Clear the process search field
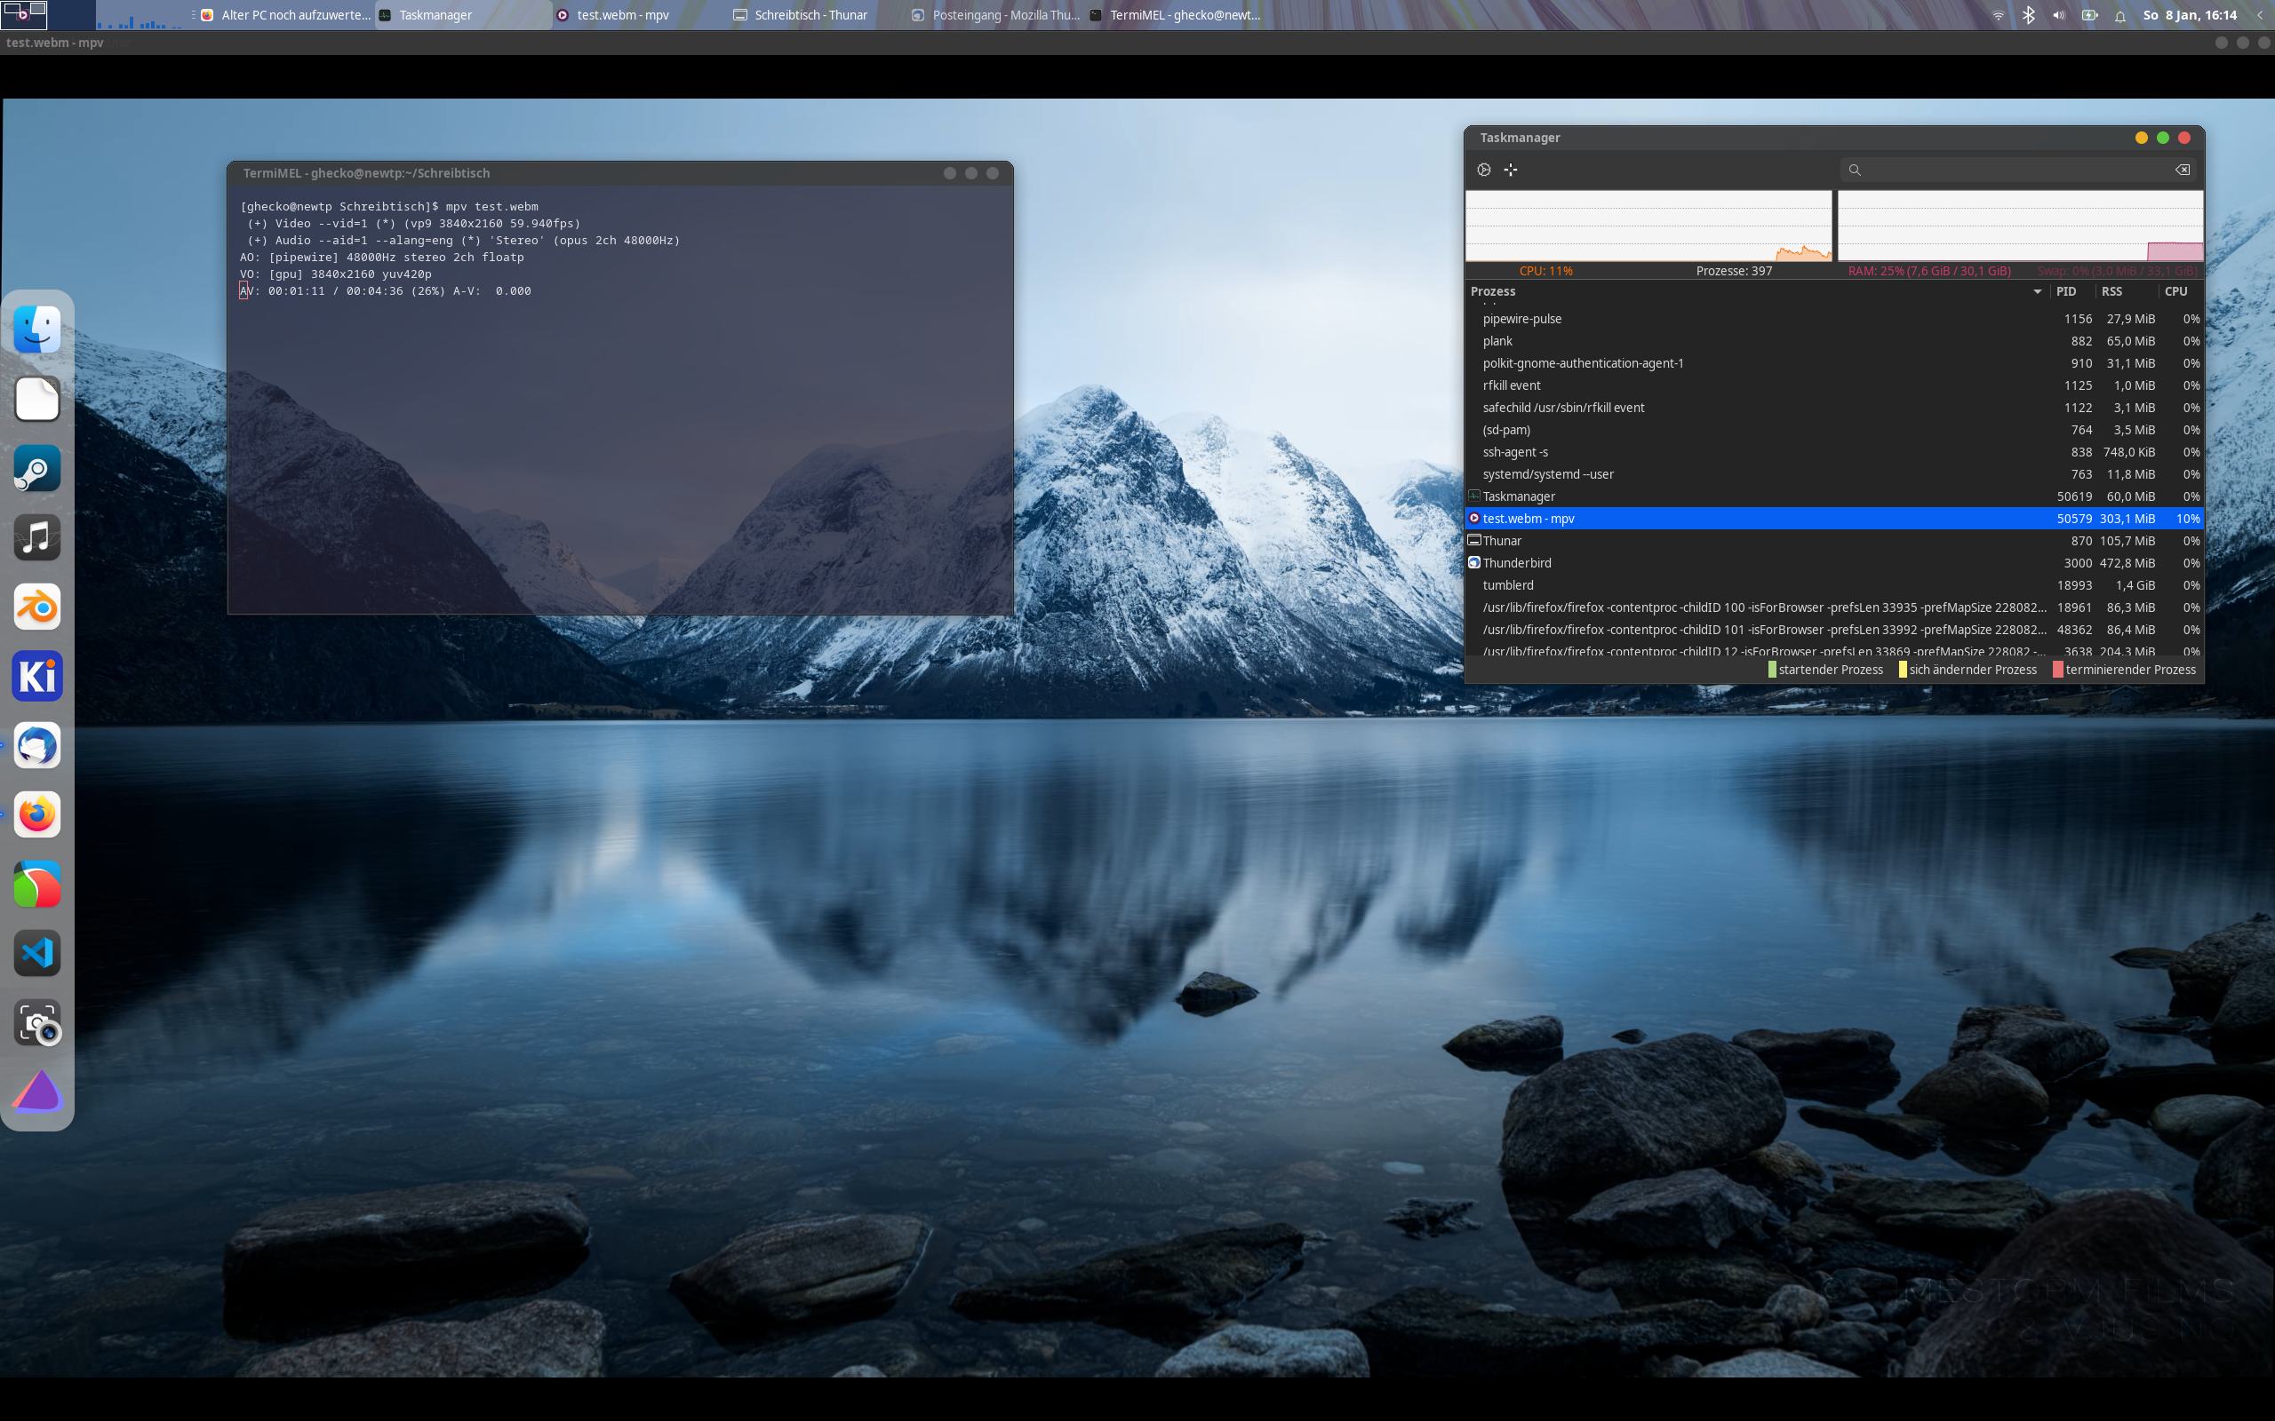The image size is (2275, 1421). click(2182, 171)
